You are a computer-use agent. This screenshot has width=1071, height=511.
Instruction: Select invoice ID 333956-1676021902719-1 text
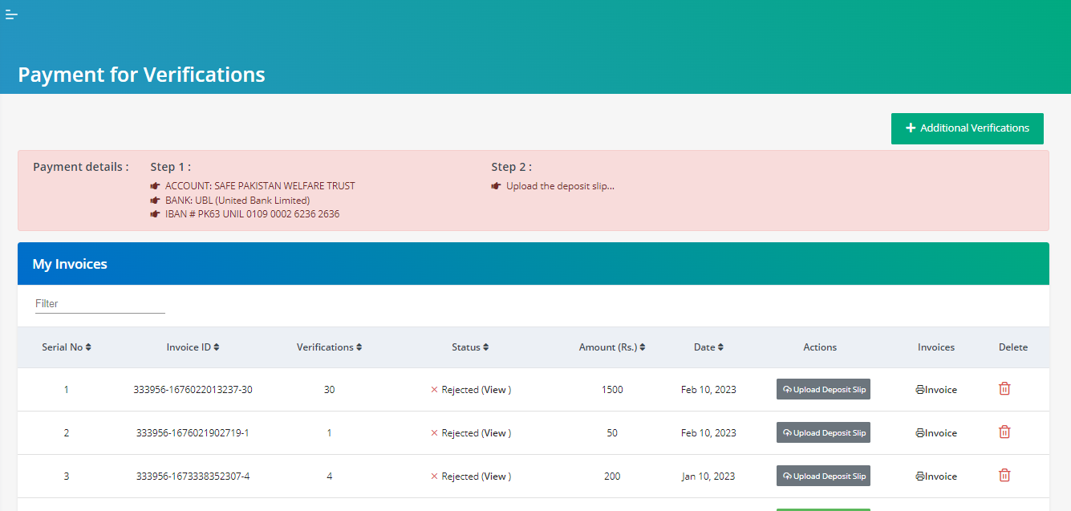(193, 433)
